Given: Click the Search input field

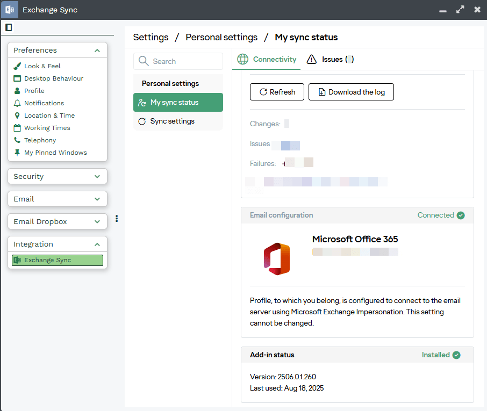Looking at the screenshot, I should click(178, 61).
